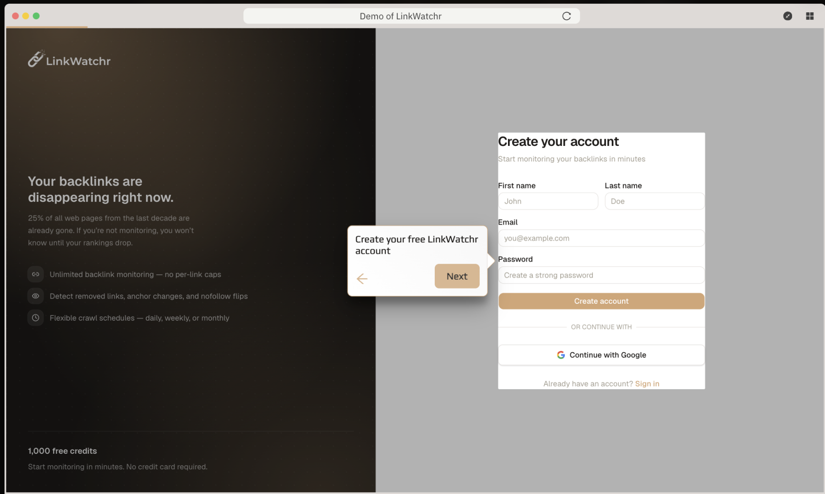Click the link icon beside Unlimited backlink monitoring
This screenshot has height=494, width=825.
click(35, 274)
